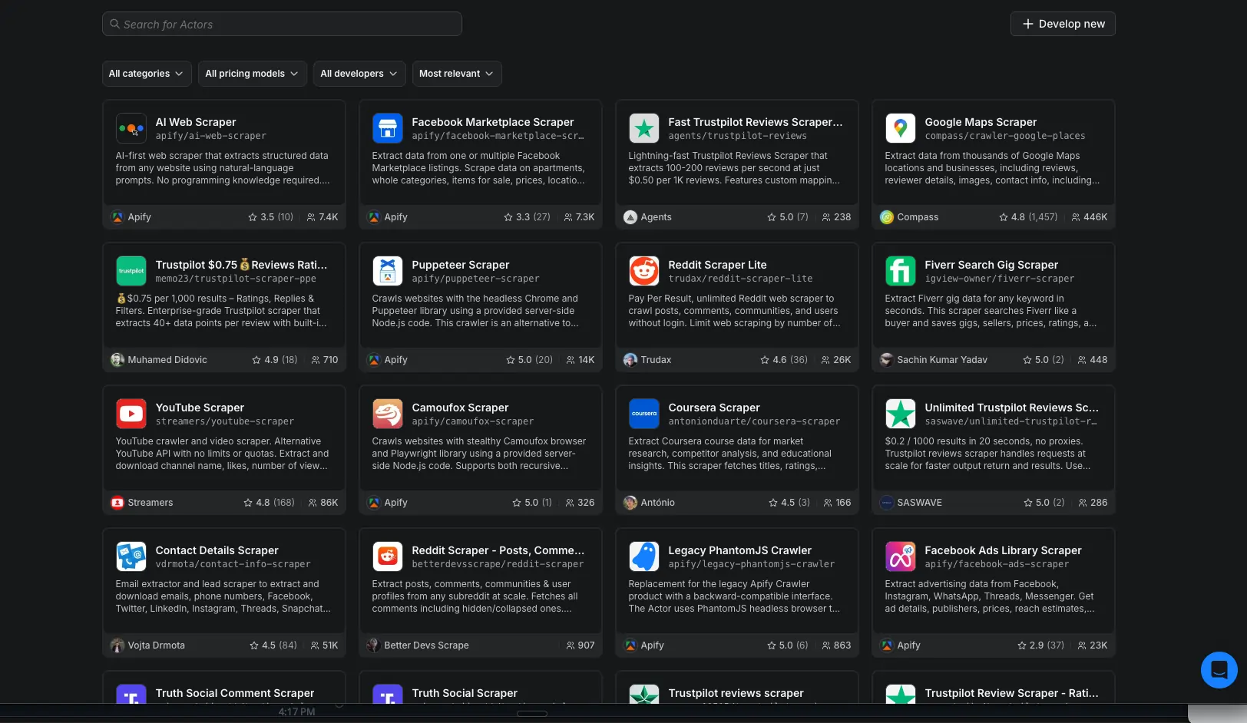The height and width of the screenshot is (723, 1247).
Task: Click the Compass developer avatar icon
Action: click(x=887, y=217)
